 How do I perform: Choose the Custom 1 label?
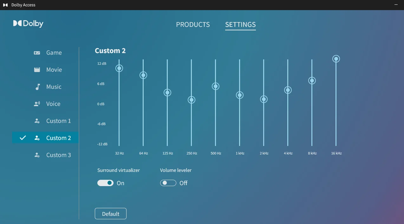click(59, 121)
